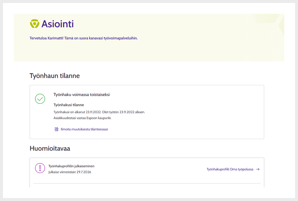Click the green checkmark circle icon
Image resolution: width=298 pixels, height=201 pixels.
click(40, 99)
